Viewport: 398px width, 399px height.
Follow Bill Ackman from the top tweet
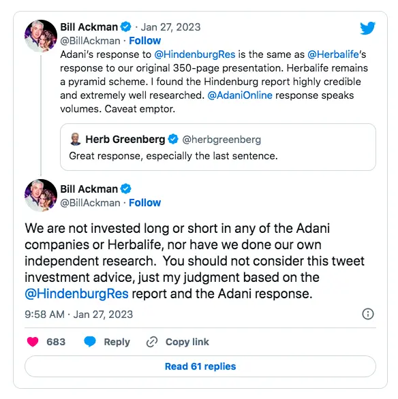145,41
